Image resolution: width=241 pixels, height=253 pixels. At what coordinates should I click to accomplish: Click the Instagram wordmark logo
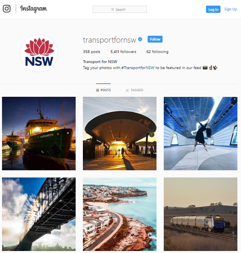[33, 9]
